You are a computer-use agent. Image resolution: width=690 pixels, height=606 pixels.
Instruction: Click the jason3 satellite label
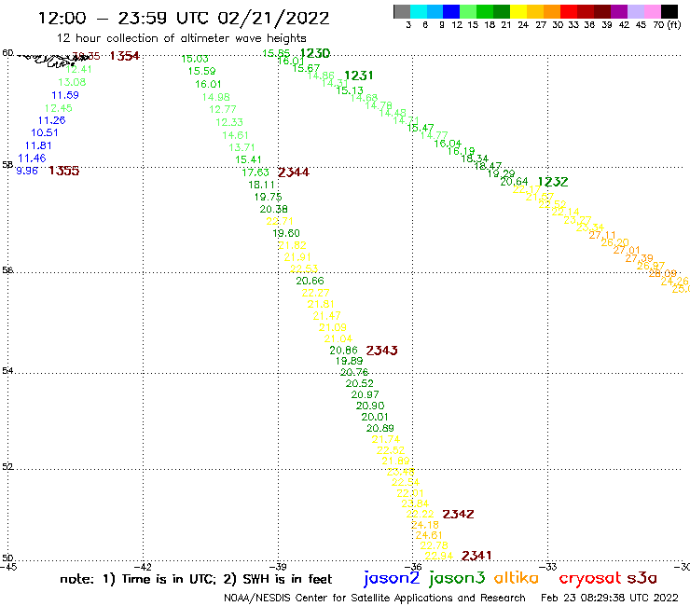[457, 578]
